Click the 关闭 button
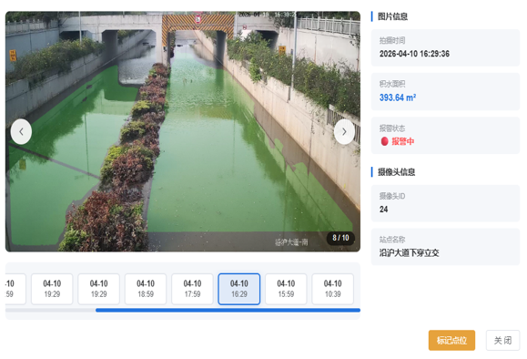 (502, 340)
